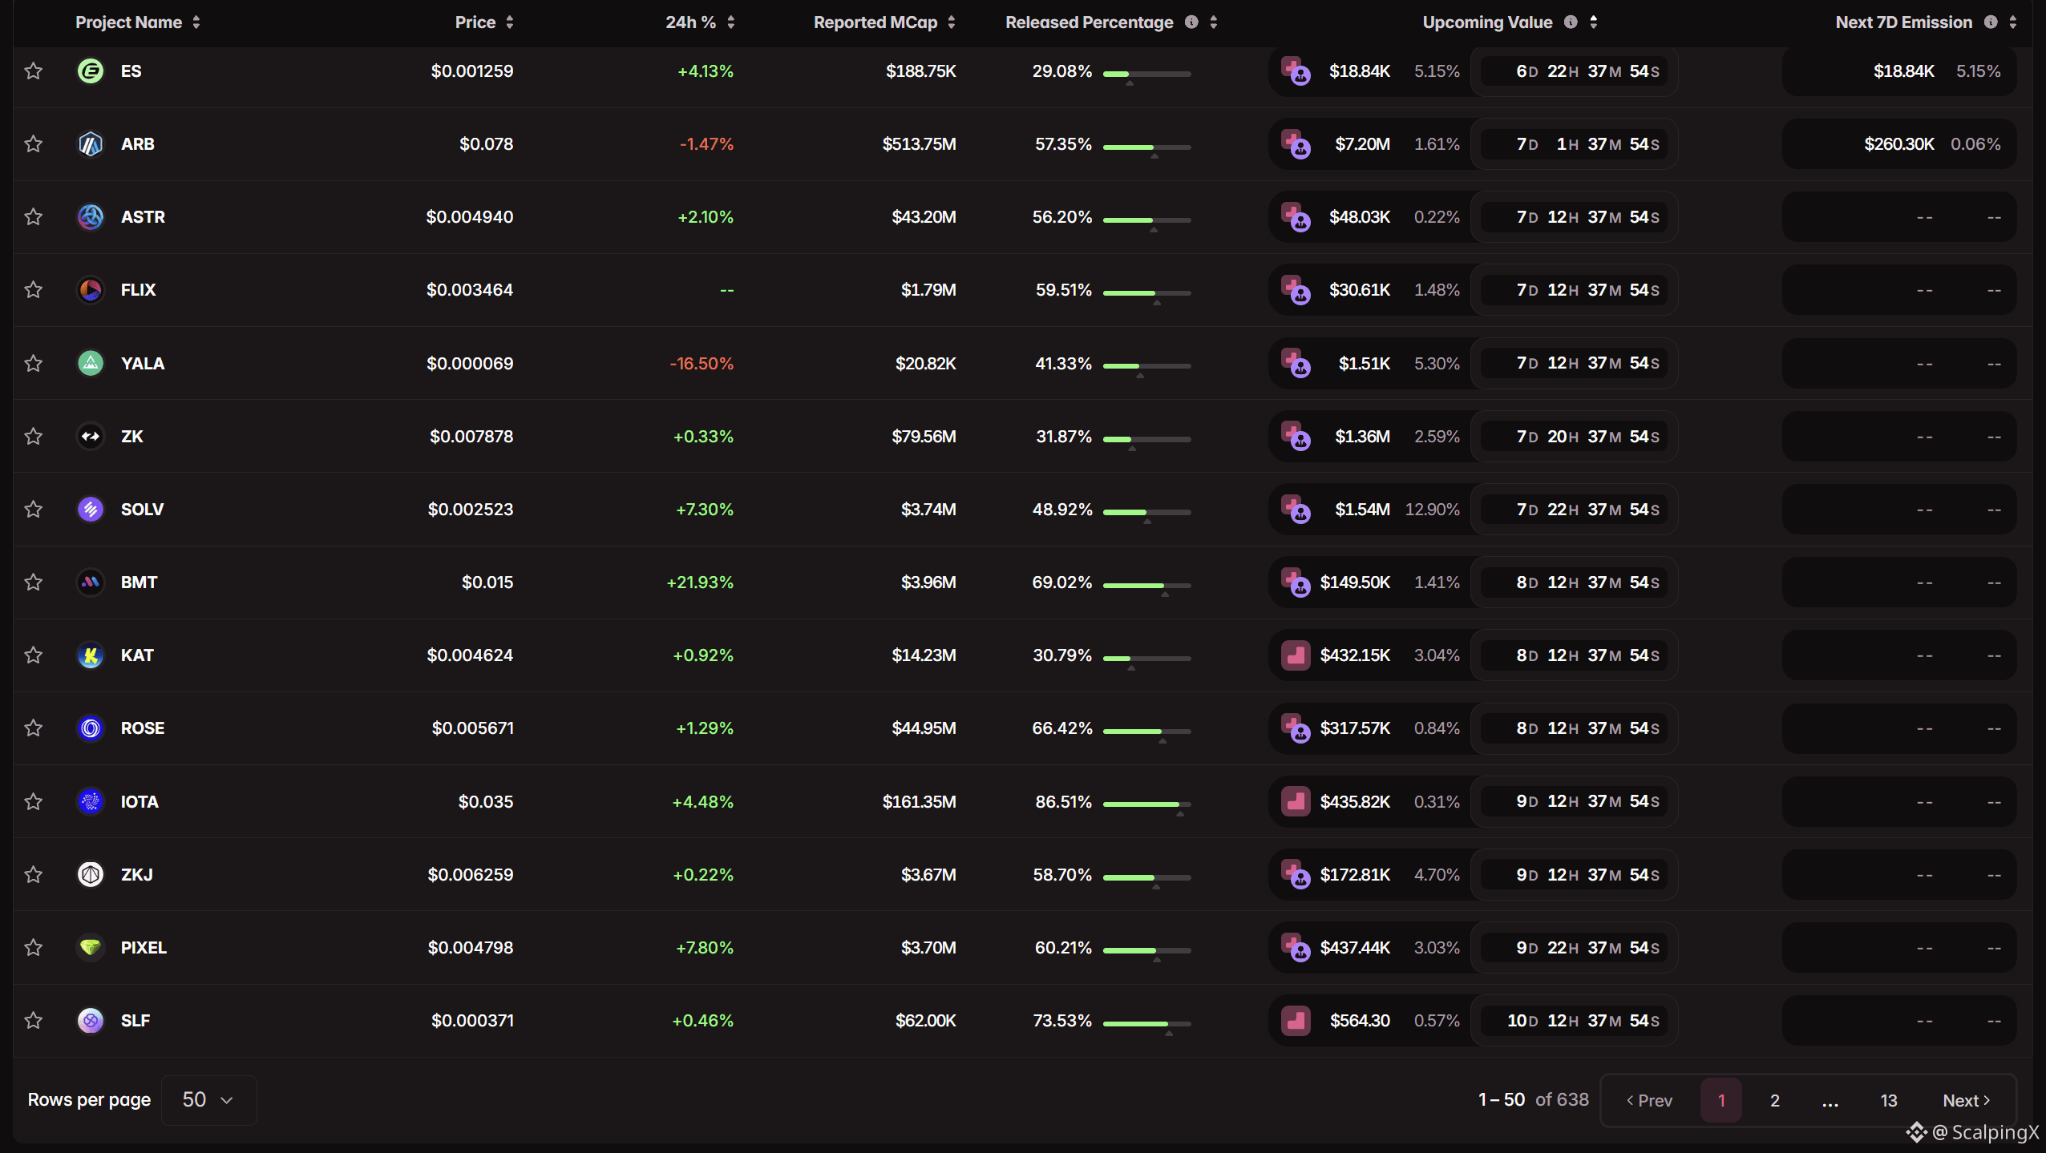Screen dimensions: 2046x1153
Task: Open the KAT project link
Action: point(137,655)
